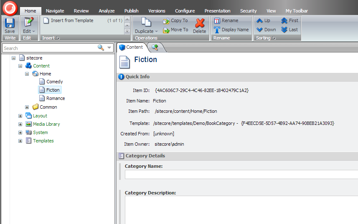Image resolution: width=358 pixels, height=224 pixels.
Task: Click Copy To command
Action: [x=175, y=21]
